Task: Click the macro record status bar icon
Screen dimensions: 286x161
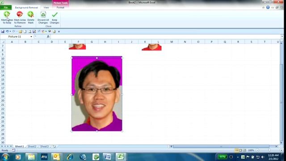Action: tap(14, 150)
